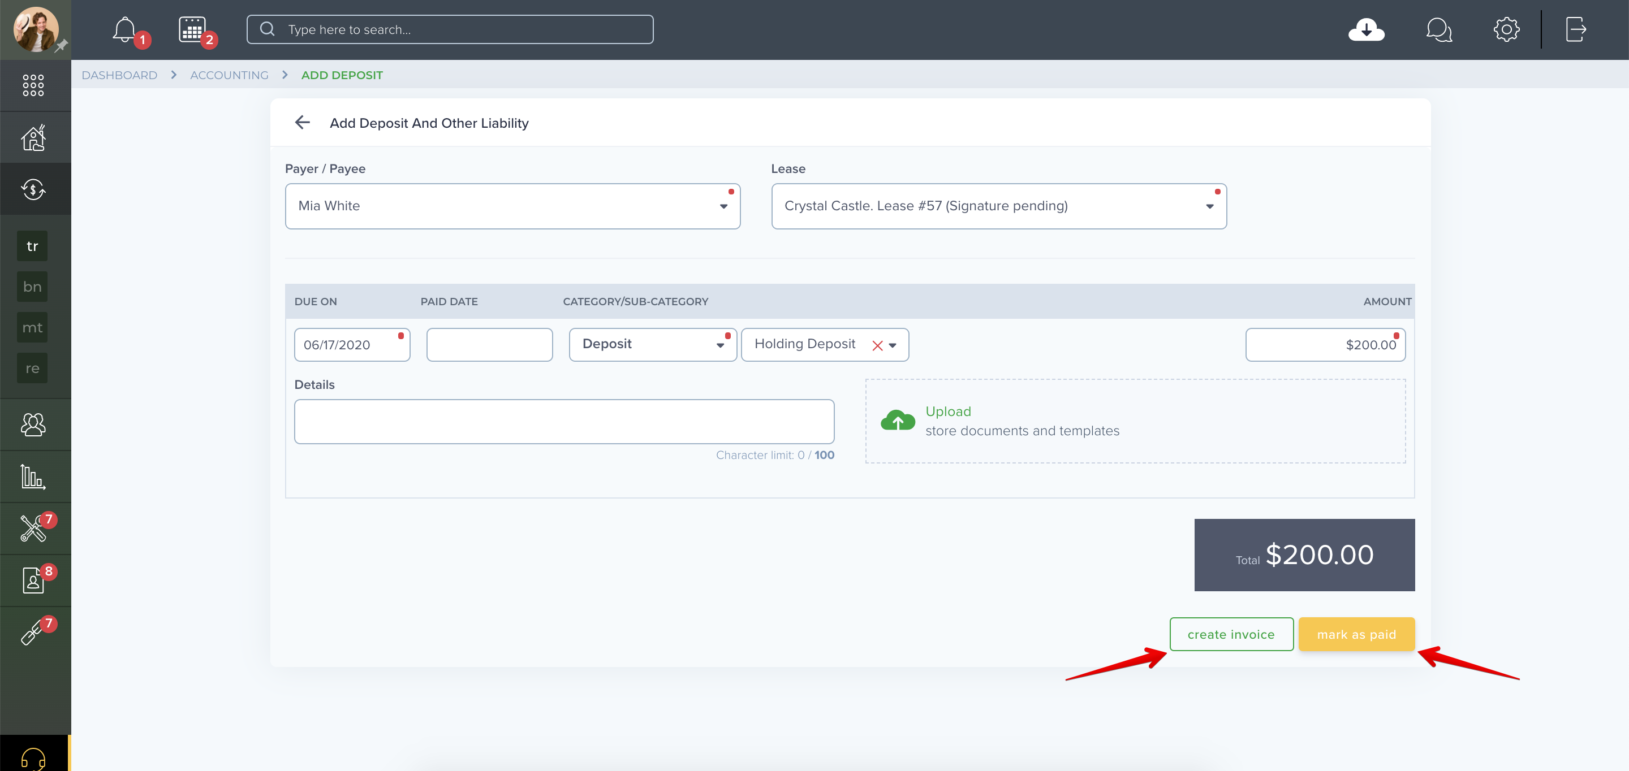Viewport: 1629px width, 771px height.
Task: Click the Upload link
Action: [948, 412]
